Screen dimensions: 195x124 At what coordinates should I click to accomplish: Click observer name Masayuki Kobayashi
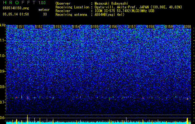(x=111, y=3)
